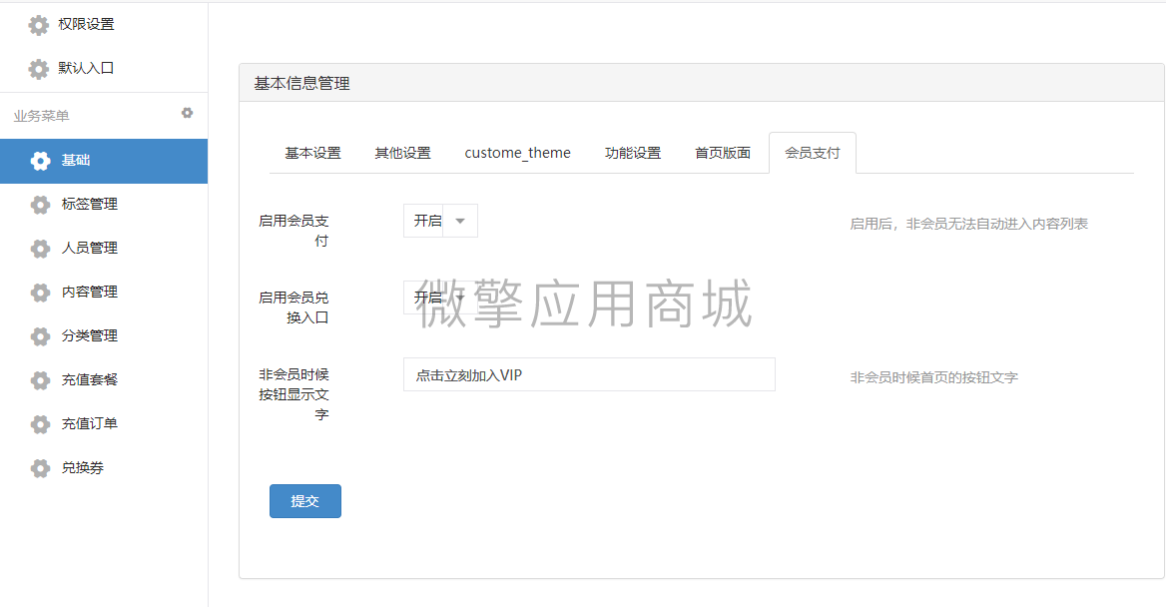Image resolution: width=1166 pixels, height=607 pixels.
Task: Click the gear icon beside 内容管理
Action: coord(39,292)
